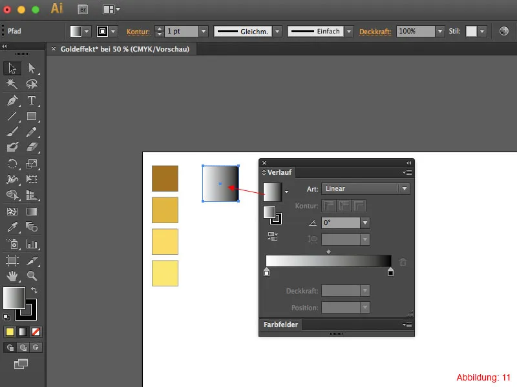
Task: Select the Blob Brush tool
Action: click(x=12, y=147)
